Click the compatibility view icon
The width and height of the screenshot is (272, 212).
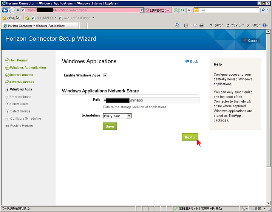[x=176, y=10]
